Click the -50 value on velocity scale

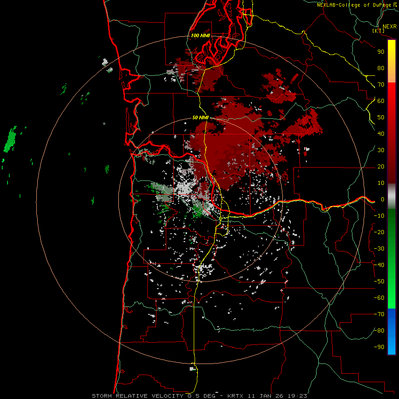[379, 282]
